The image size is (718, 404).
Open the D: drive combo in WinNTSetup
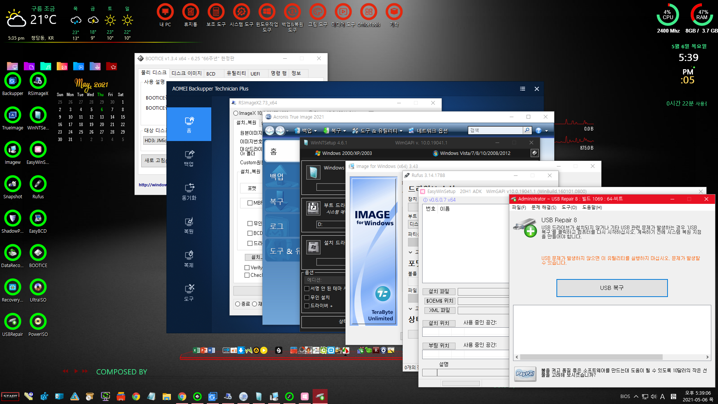click(331, 224)
